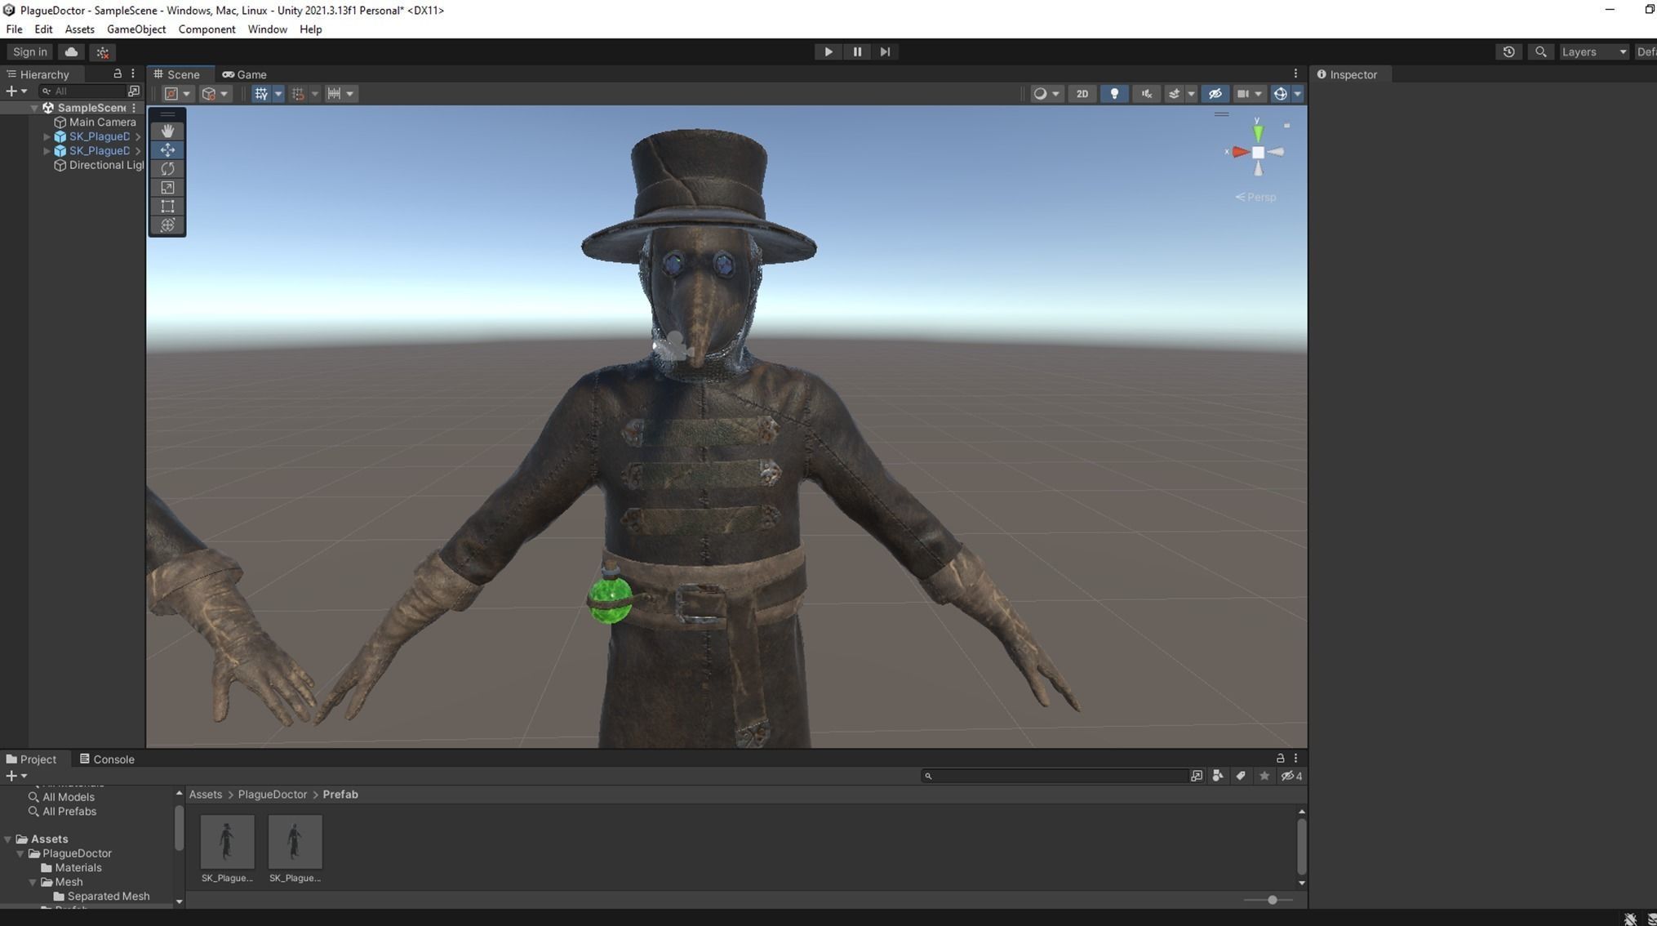Open Undo History clock icon
This screenshot has height=926, width=1657.
(1508, 51)
